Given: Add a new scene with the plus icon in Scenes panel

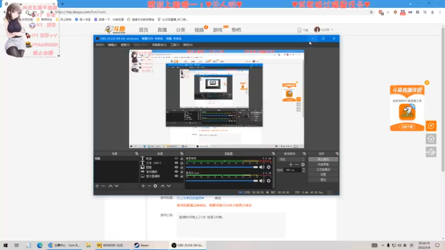Looking at the screenshot, I should 97,186.
